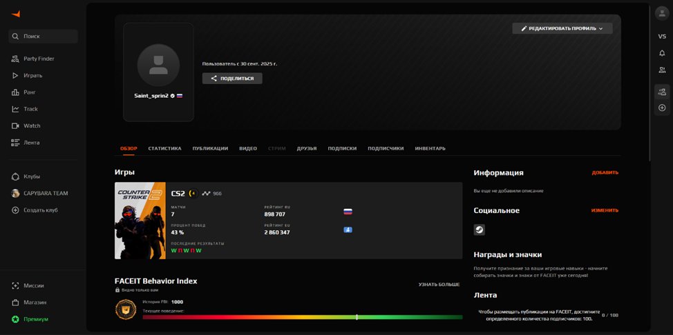Click the Лента feed icon

pyautogui.click(x=15, y=143)
